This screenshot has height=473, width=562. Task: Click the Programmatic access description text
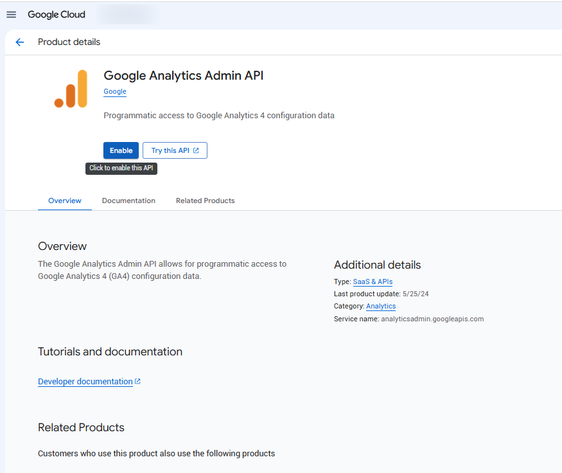219,116
